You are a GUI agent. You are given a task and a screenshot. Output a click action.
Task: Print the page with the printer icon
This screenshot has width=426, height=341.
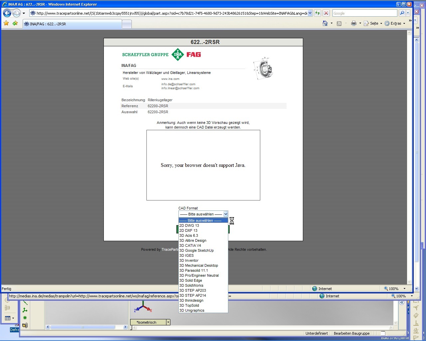pyautogui.click(x=353, y=23)
